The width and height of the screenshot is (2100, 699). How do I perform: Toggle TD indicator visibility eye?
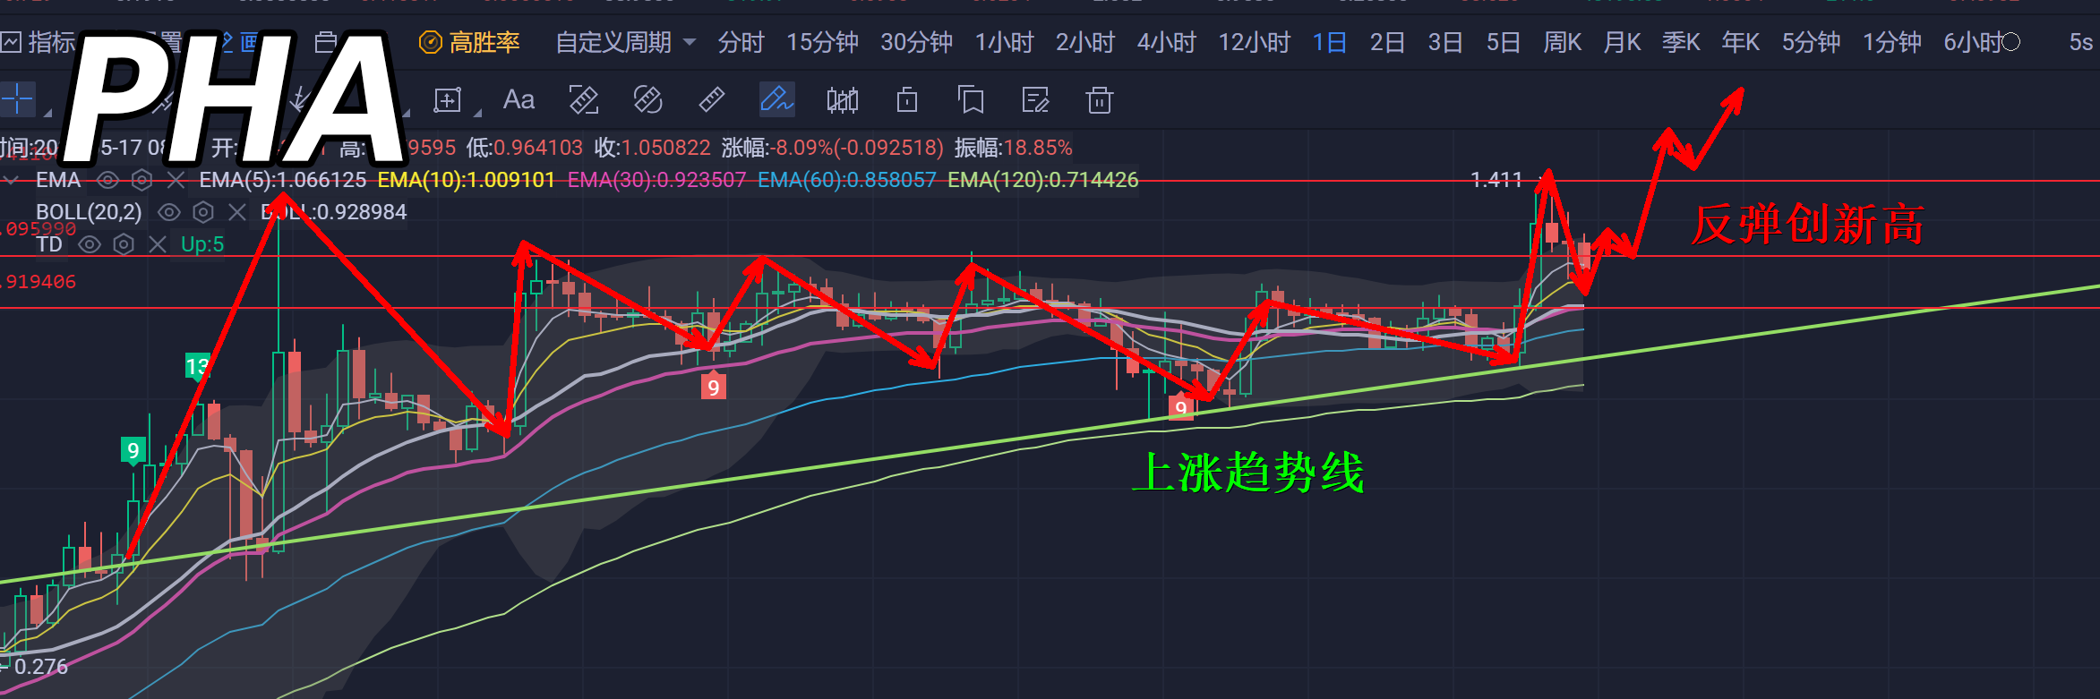[x=90, y=244]
